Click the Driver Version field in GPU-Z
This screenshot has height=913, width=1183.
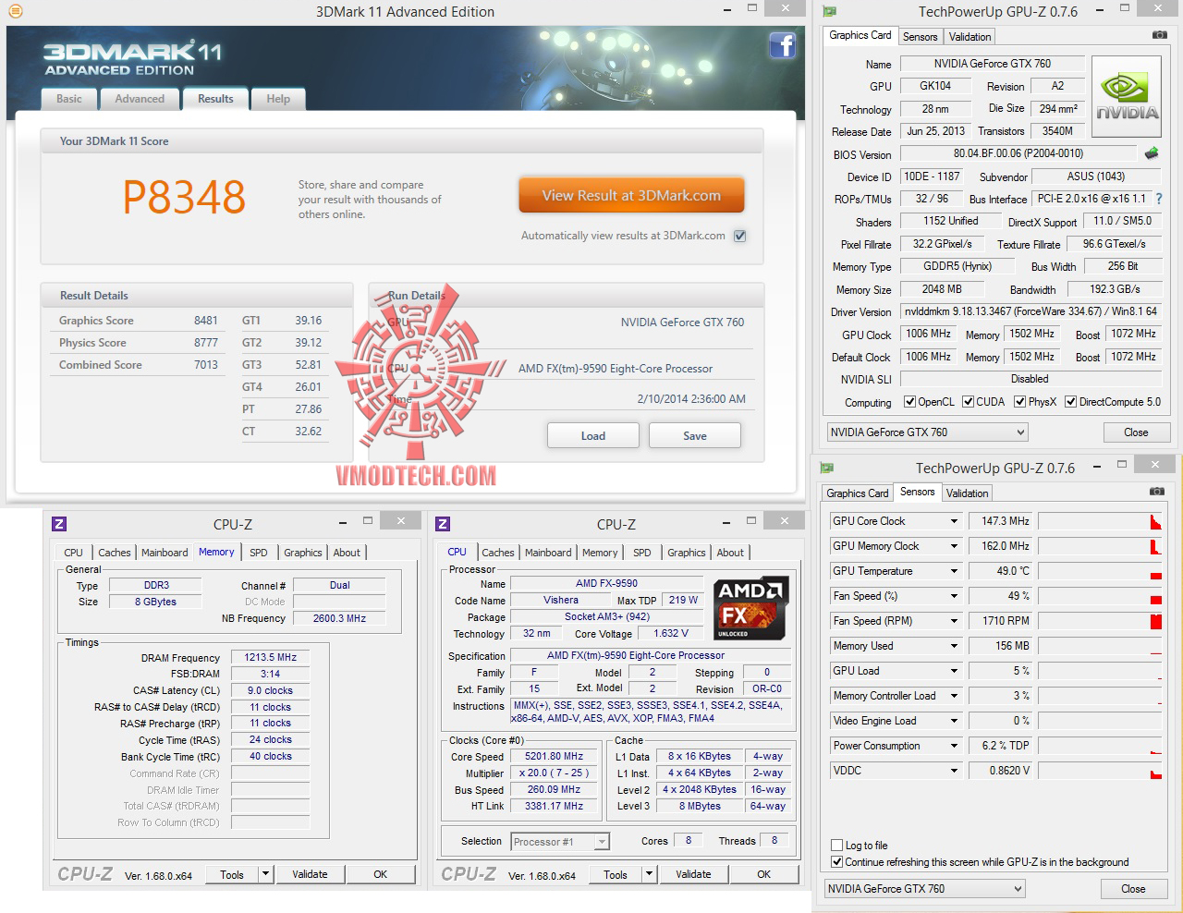tap(1031, 311)
